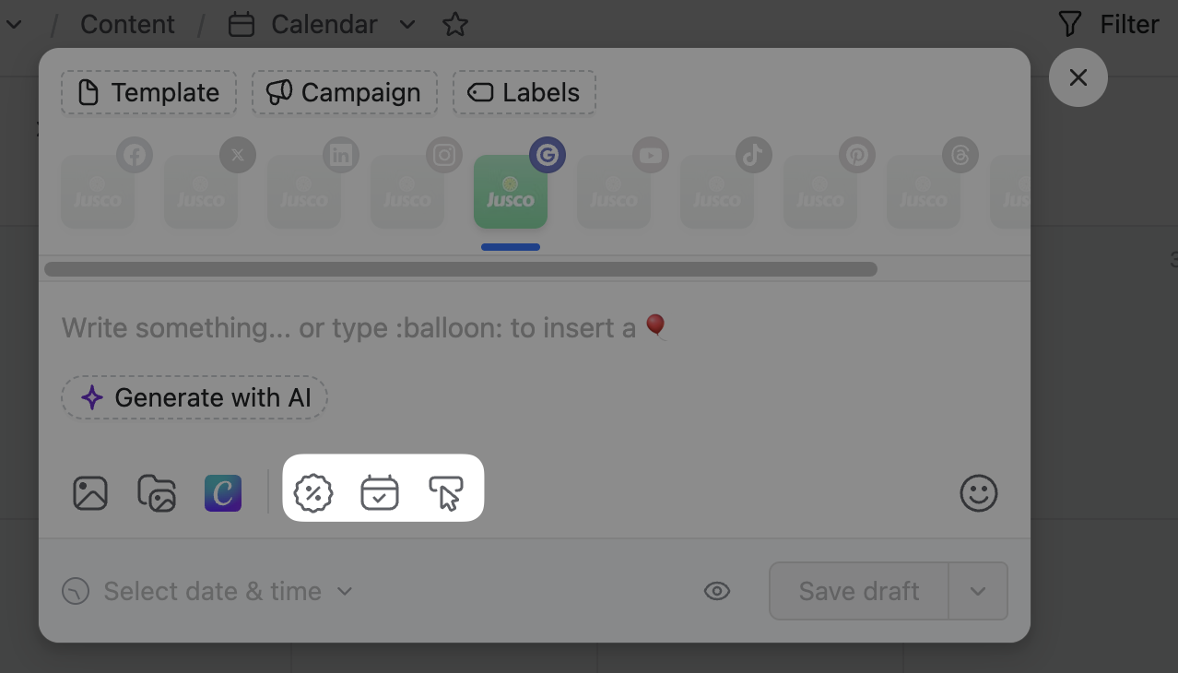The width and height of the screenshot is (1178, 673).
Task: Show the post preview eye icon
Action: click(x=717, y=591)
